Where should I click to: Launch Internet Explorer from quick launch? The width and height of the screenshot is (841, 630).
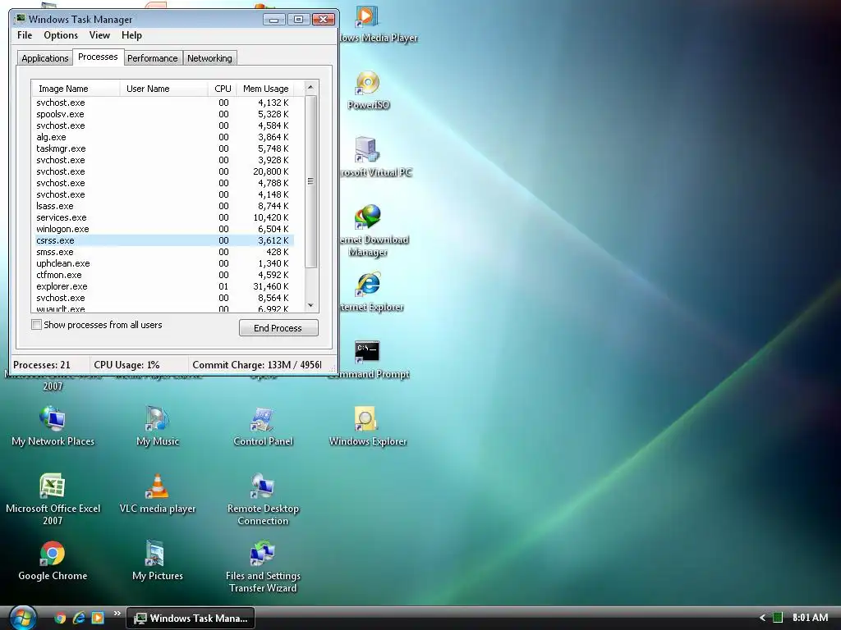click(79, 618)
